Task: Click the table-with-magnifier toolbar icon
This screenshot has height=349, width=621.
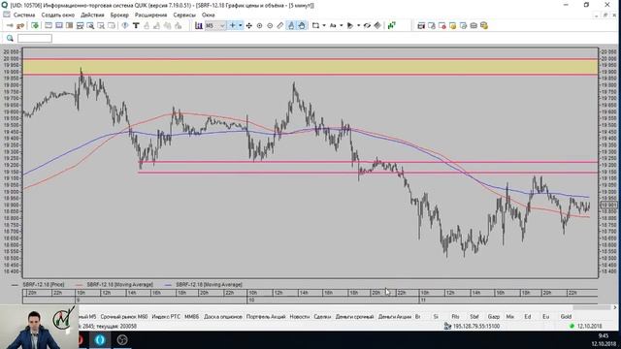Action: 90,26
